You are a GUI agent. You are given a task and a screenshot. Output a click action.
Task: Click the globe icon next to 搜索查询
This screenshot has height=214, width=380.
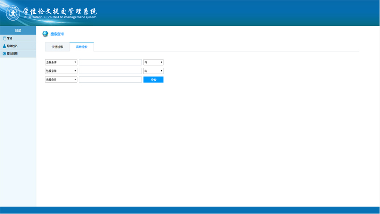click(x=45, y=34)
